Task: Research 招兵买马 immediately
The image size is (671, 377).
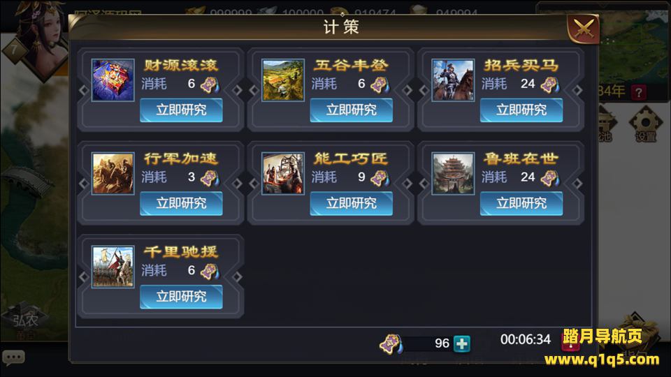Action: click(521, 110)
